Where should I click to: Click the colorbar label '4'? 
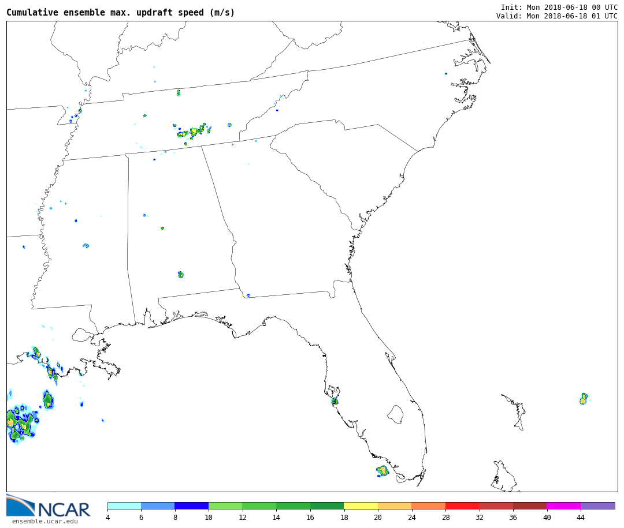(x=108, y=517)
